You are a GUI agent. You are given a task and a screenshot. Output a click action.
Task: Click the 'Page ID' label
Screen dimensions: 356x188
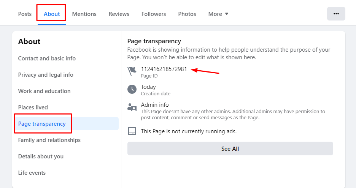coord(149,76)
